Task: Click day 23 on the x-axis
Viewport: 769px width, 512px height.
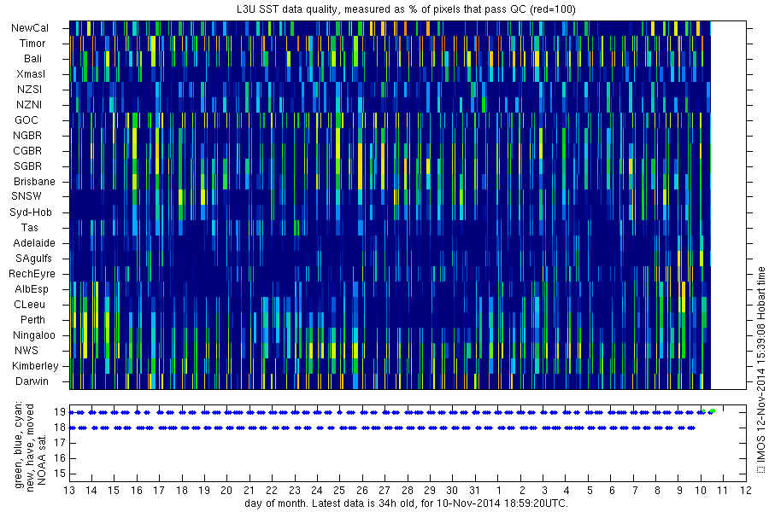Action: [294, 491]
